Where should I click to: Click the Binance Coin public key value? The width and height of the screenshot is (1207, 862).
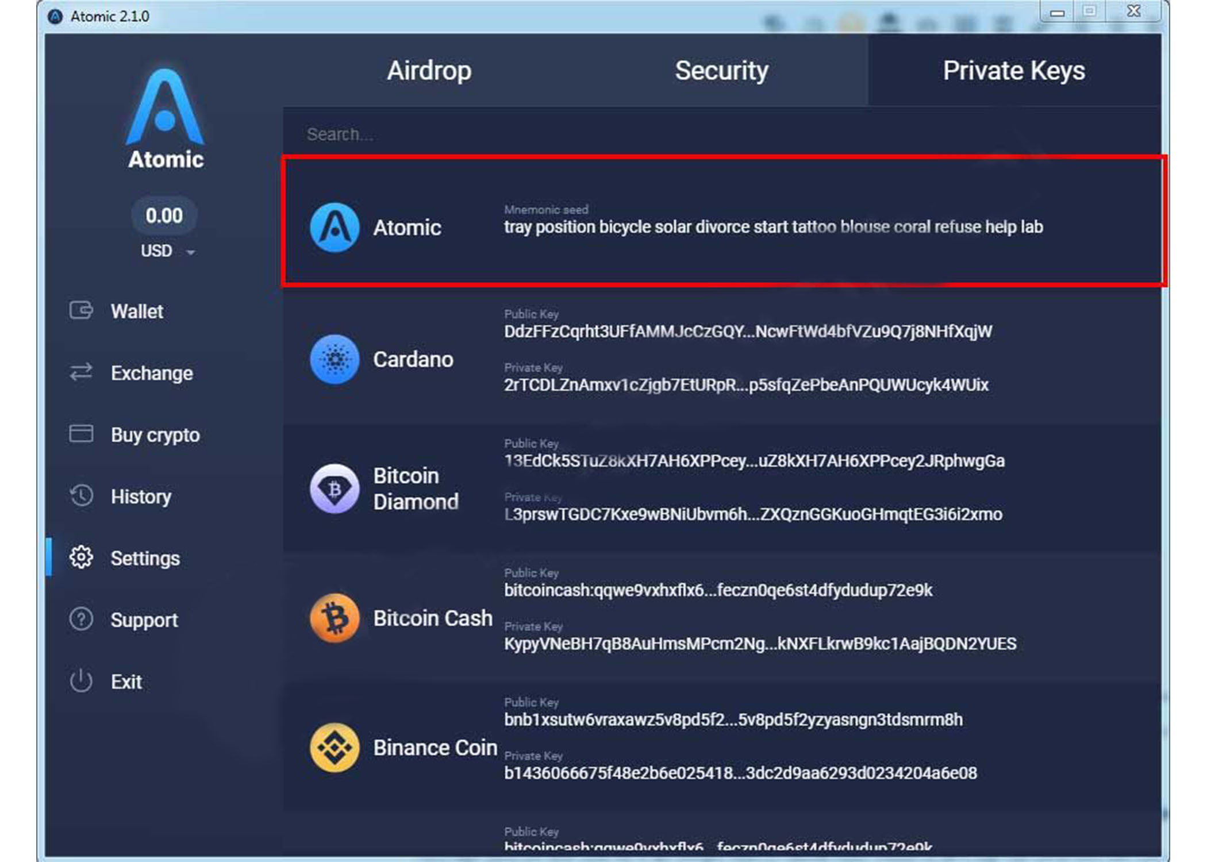[733, 719]
